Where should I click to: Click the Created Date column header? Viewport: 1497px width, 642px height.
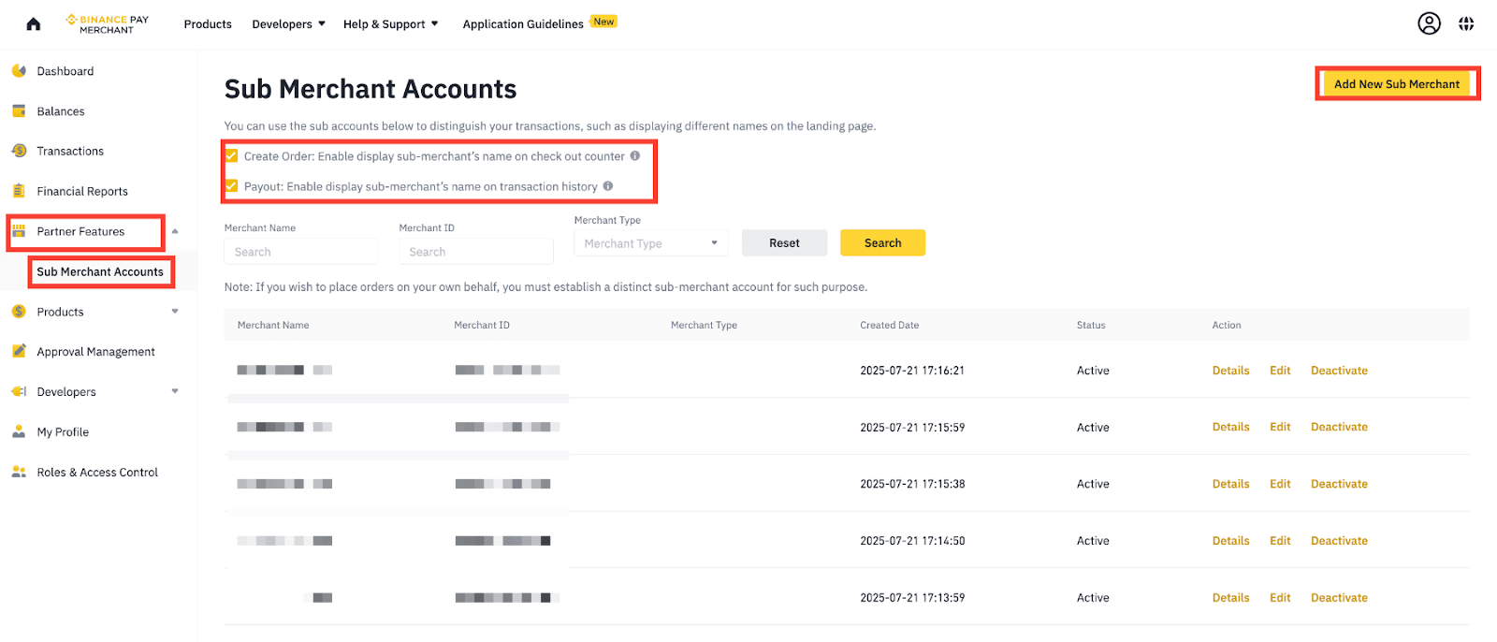[x=889, y=326]
